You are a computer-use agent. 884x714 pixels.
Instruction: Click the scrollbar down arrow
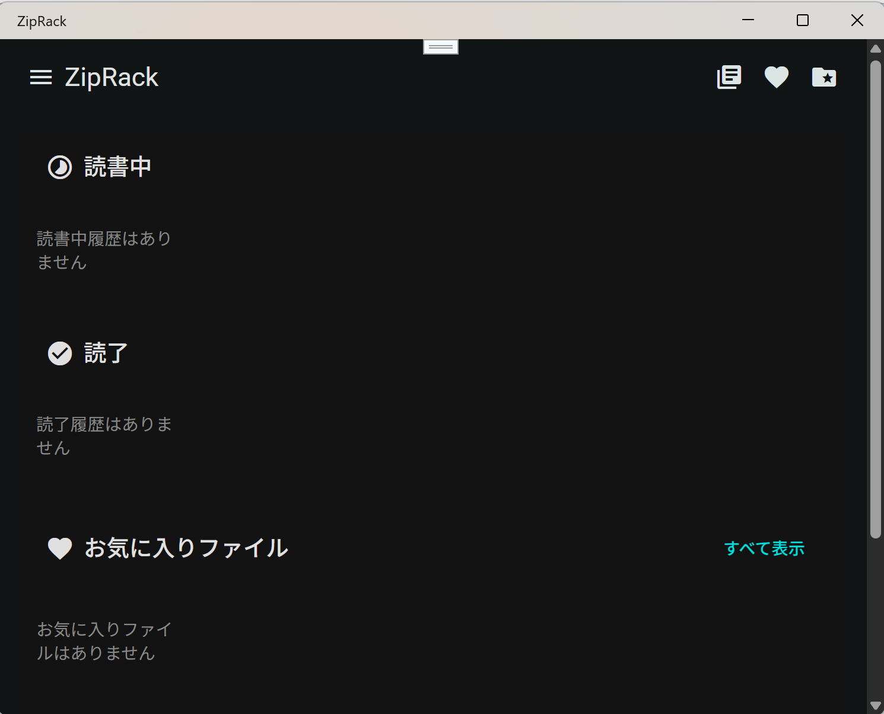(x=876, y=706)
